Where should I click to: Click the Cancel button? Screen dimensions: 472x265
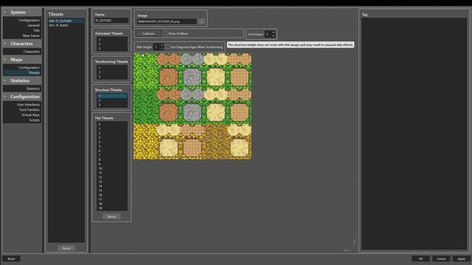pos(441,258)
